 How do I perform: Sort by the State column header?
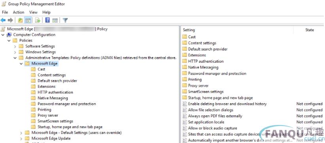[x=310, y=30]
